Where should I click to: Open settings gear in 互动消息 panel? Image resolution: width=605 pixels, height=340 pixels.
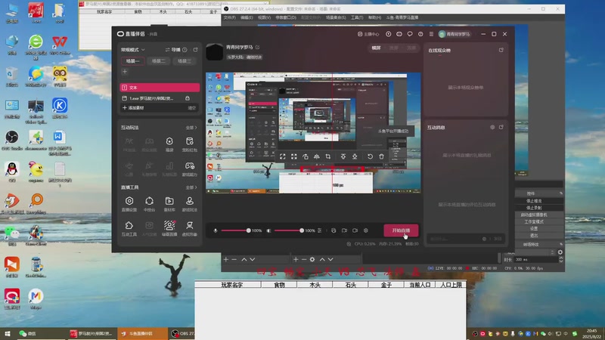tap(492, 127)
